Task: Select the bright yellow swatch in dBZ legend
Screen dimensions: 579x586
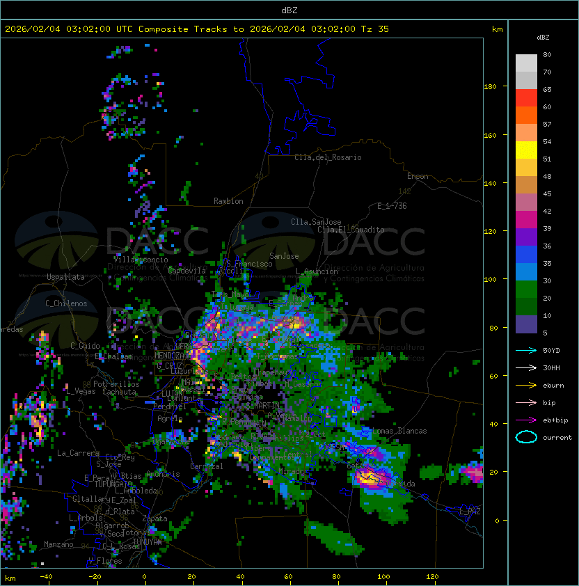Action: point(526,150)
